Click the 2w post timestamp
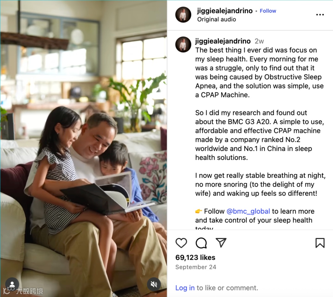This screenshot has width=333, height=297. (259, 41)
